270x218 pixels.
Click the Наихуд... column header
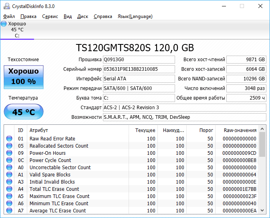click(172, 130)
